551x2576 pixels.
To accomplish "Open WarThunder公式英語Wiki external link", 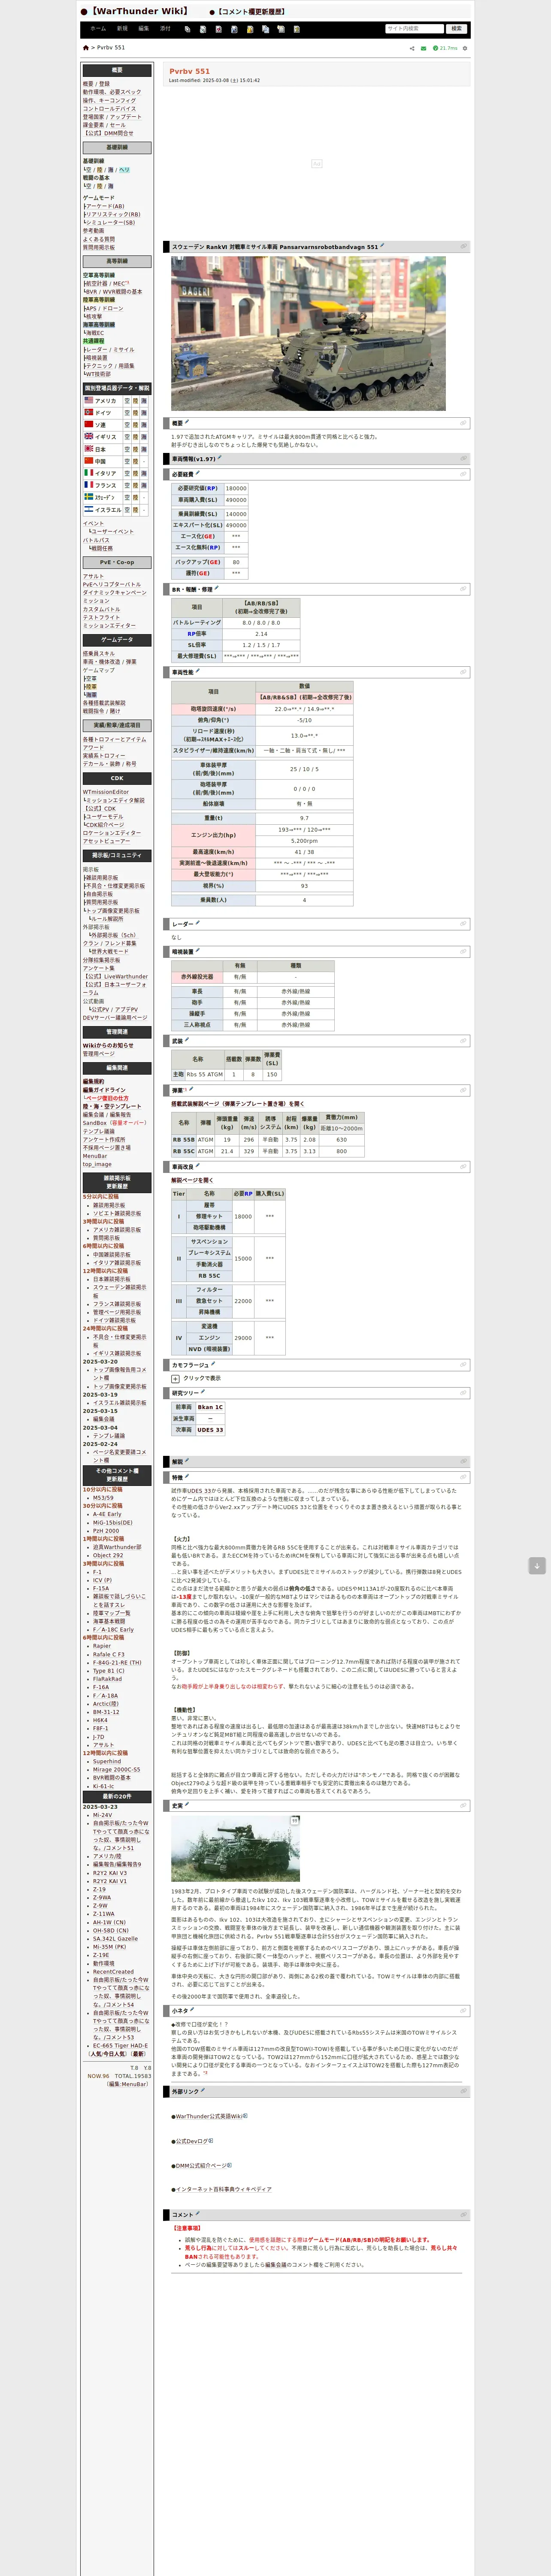I will click(210, 2117).
